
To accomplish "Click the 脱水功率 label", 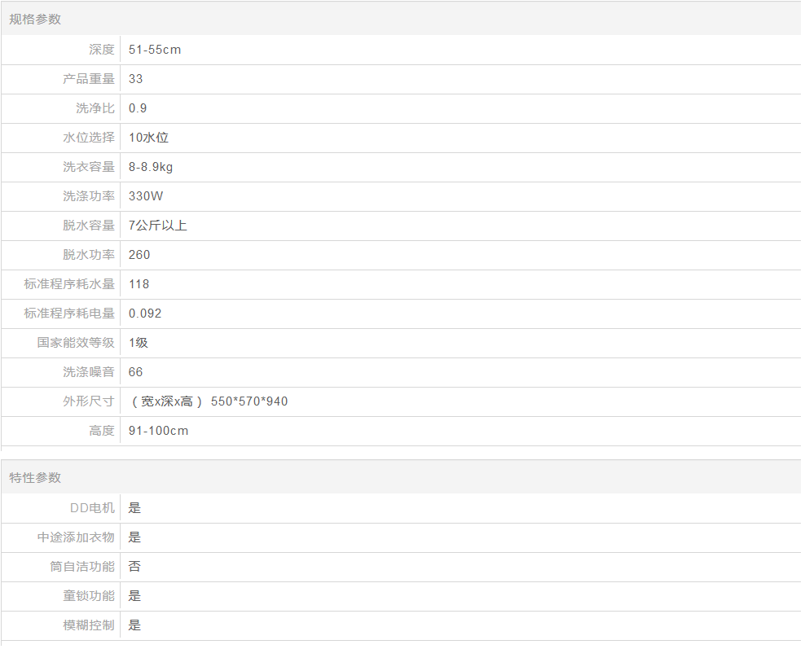I will coord(89,255).
